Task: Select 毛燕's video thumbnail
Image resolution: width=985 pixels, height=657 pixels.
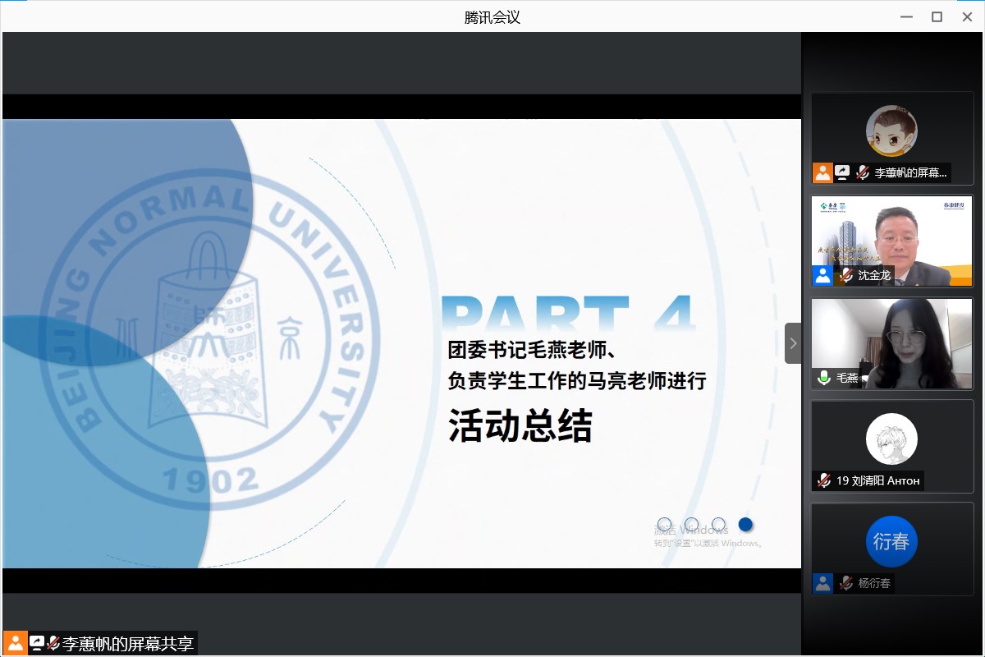Action: pyautogui.click(x=891, y=342)
